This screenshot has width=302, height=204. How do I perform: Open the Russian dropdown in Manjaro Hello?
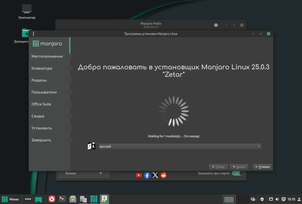pyautogui.click(x=83, y=173)
